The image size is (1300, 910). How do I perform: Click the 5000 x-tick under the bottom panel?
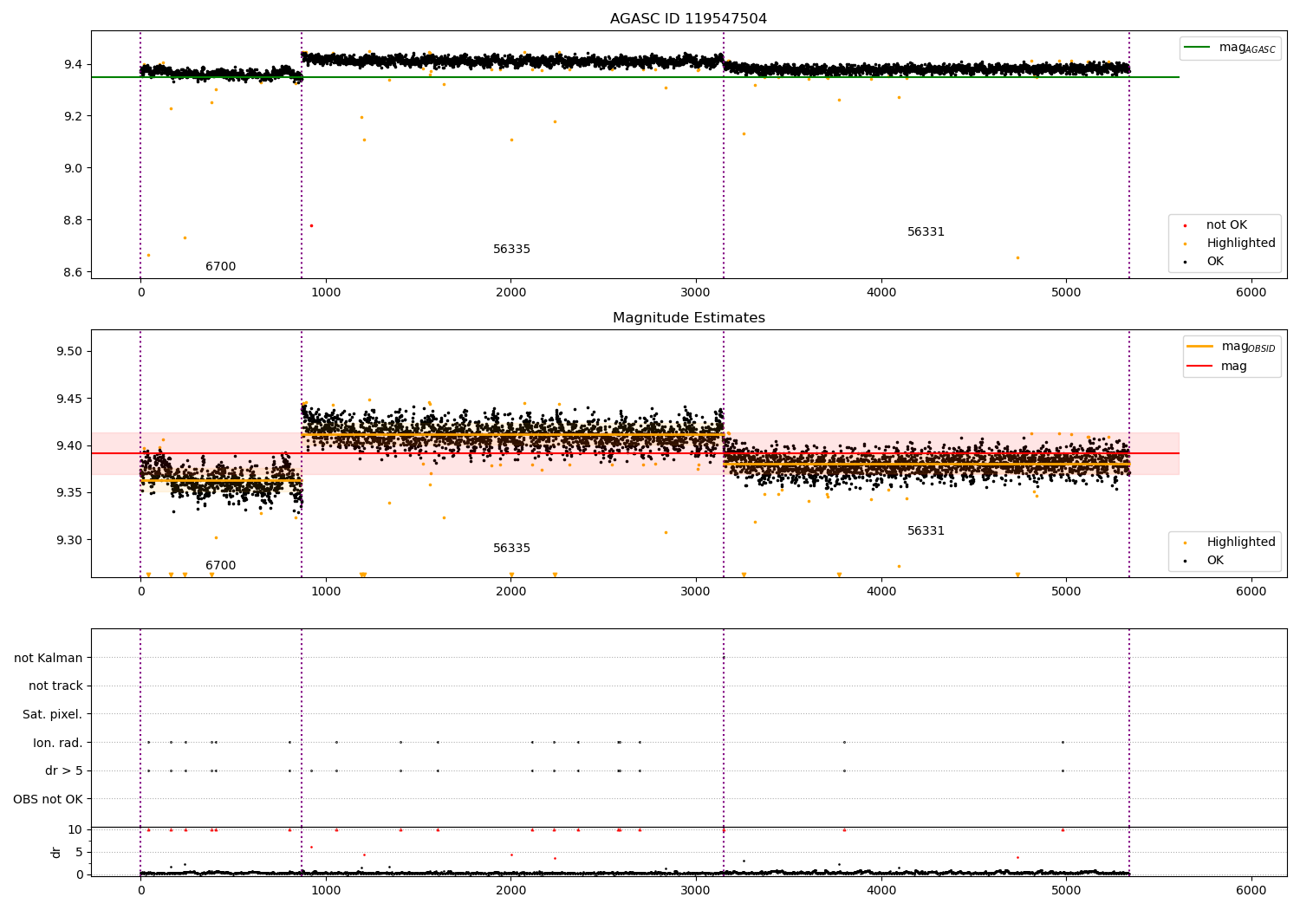tap(1066, 889)
